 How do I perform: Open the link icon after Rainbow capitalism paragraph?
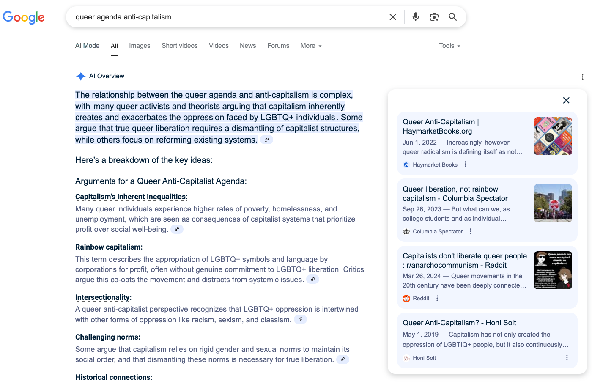tap(312, 280)
